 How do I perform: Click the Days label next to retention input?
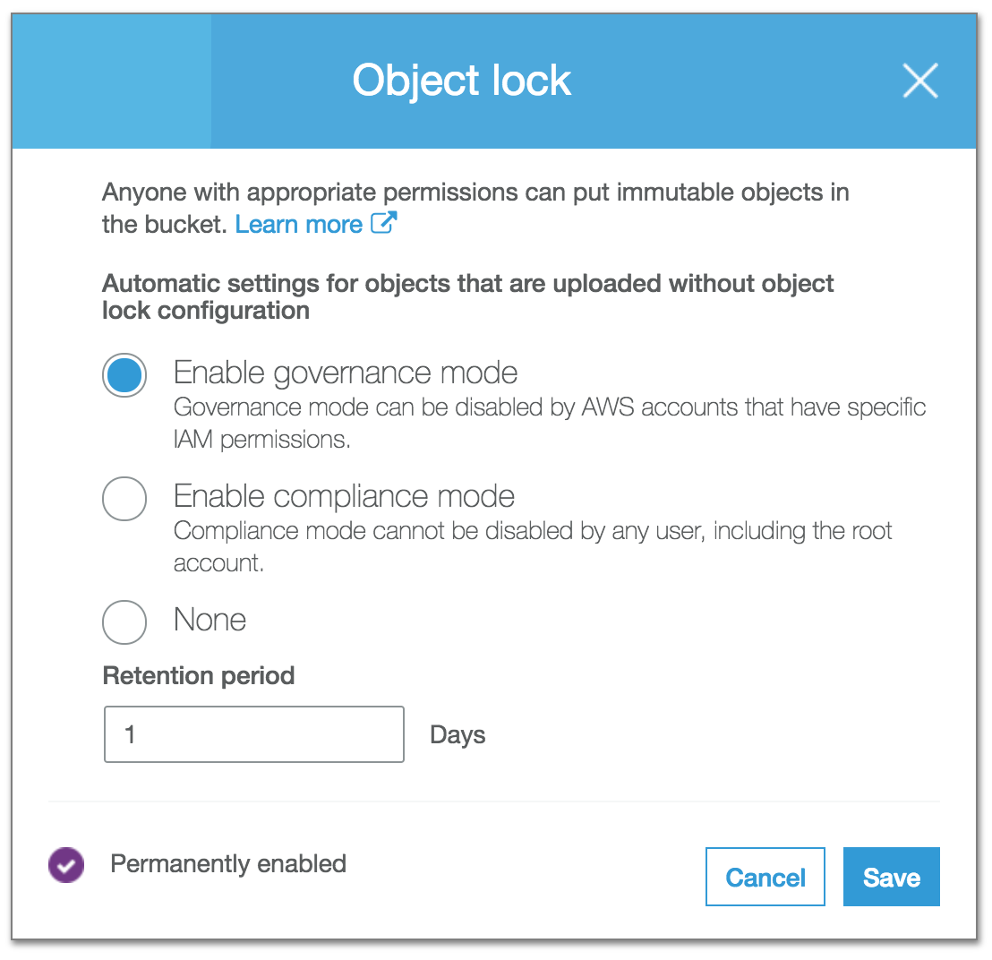(458, 734)
